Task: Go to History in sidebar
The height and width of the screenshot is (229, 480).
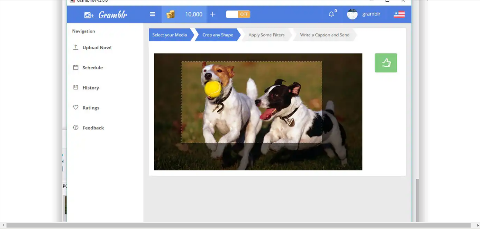Action: pyautogui.click(x=91, y=88)
